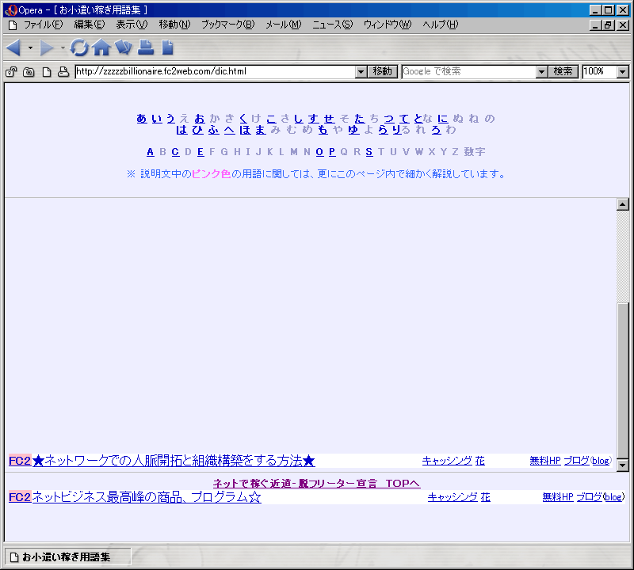Open the ネットビジネス最高峰の商品 ad link

pyautogui.click(x=147, y=497)
